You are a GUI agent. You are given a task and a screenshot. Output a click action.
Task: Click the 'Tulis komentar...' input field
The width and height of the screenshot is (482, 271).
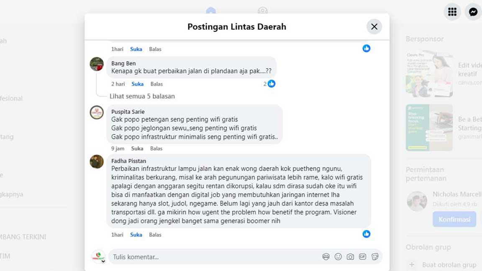click(x=213, y=257)
